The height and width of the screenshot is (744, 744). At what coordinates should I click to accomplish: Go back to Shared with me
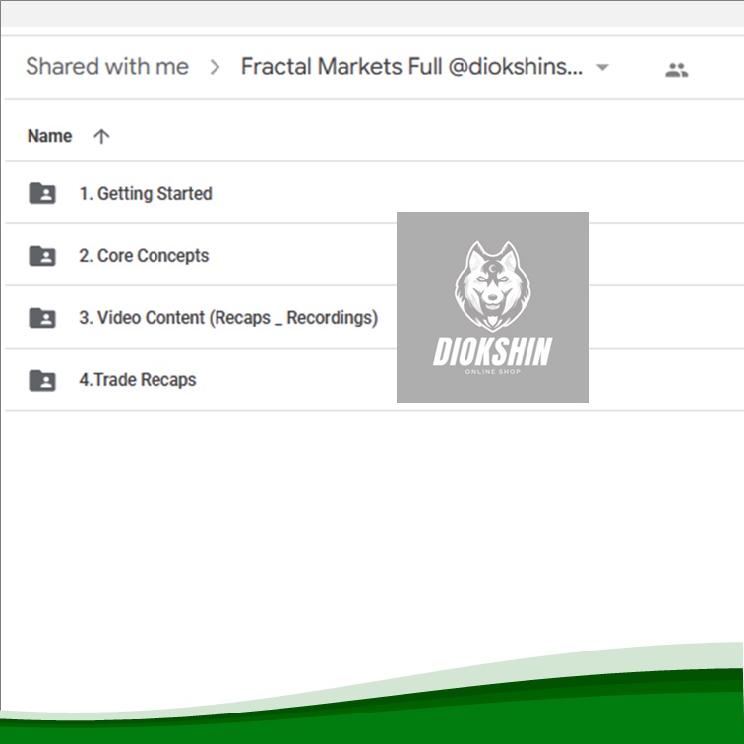(107, 67)
